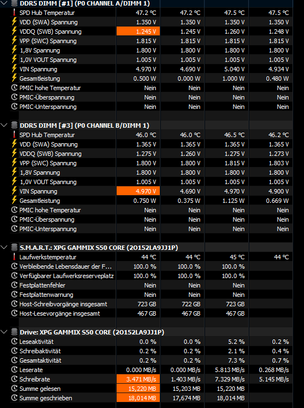Select the Schreibaktivität row label
The height and width of the screenshot is (408, 304).
coord(40,351)
